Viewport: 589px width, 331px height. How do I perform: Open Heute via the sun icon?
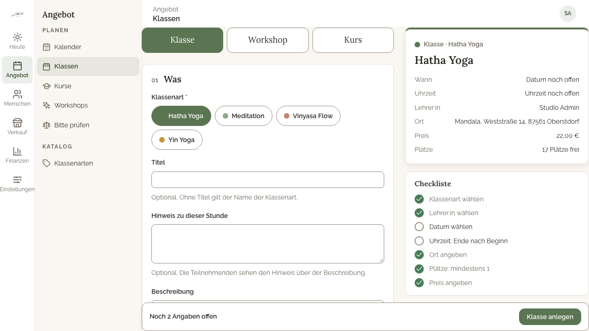[17, 37]
